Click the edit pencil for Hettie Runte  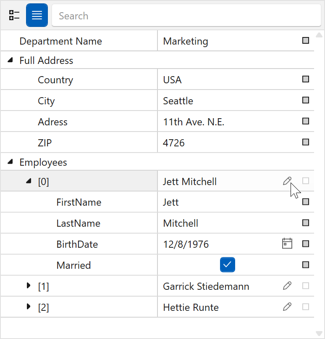(287, 307)
